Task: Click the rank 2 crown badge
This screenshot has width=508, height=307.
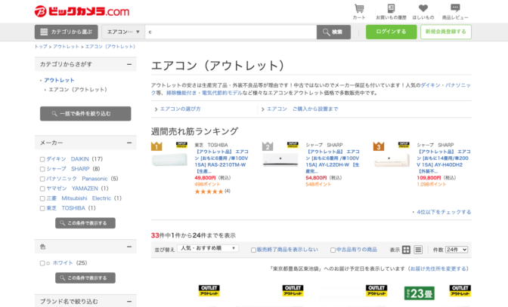Action: (x=268, y=146)
